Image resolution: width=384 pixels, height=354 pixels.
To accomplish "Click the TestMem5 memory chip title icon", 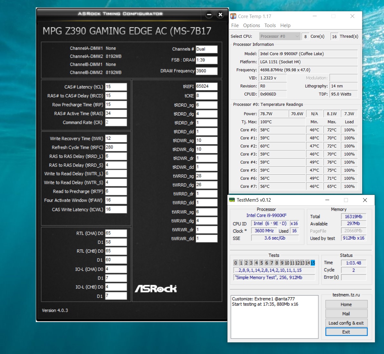I will pyautogui.click(x=232, y=200).
